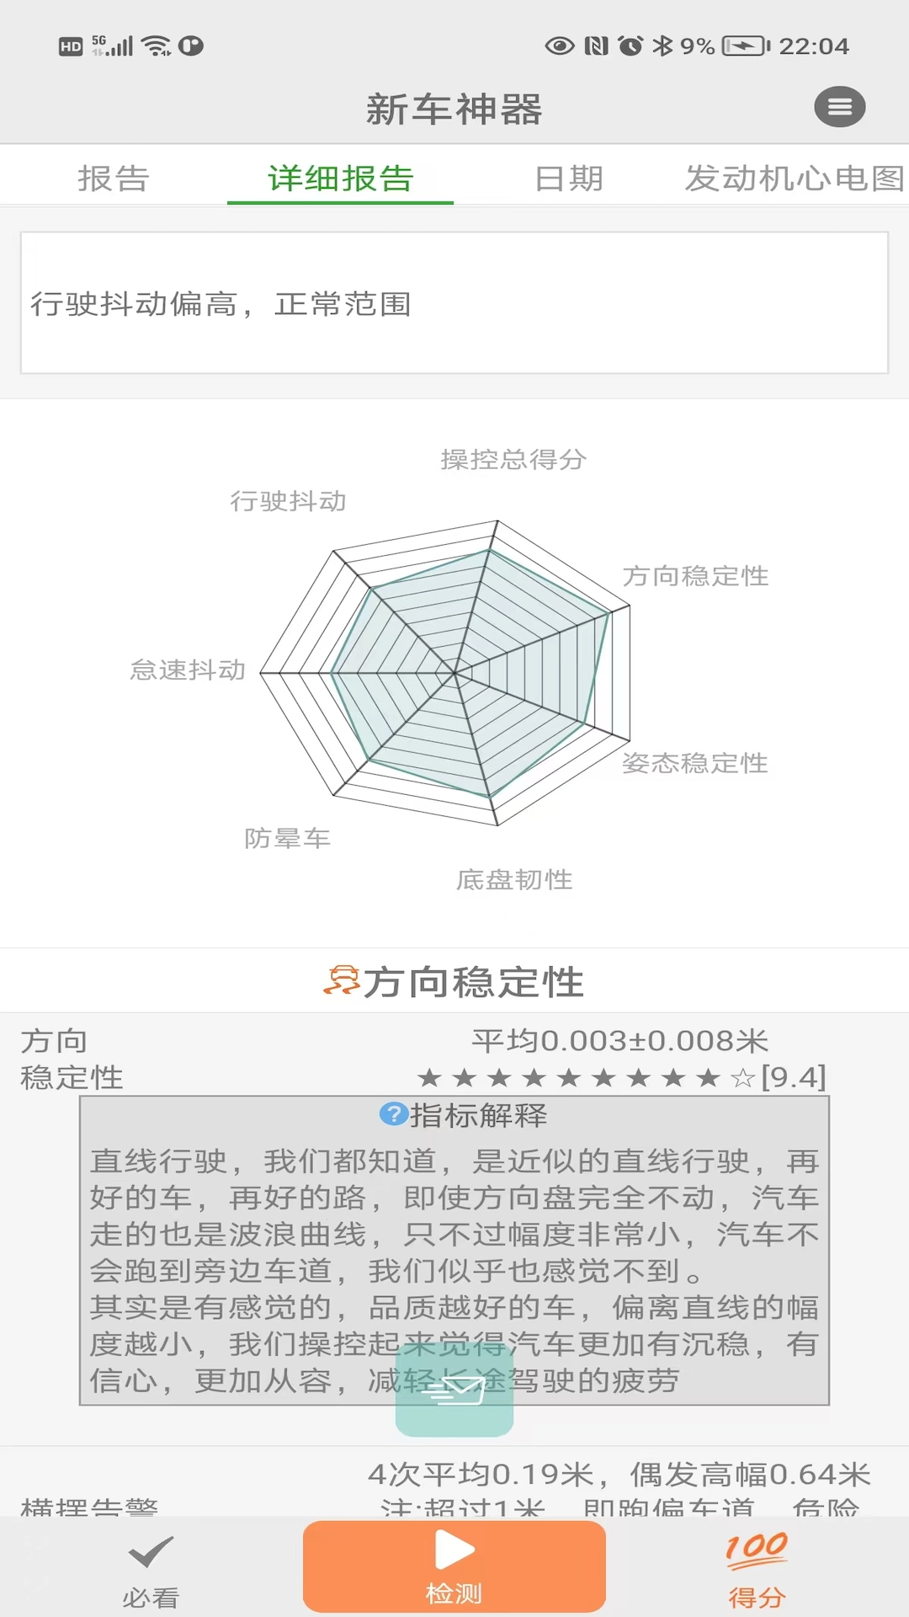Tap the 9.4 star rating row

(621, 1077)
